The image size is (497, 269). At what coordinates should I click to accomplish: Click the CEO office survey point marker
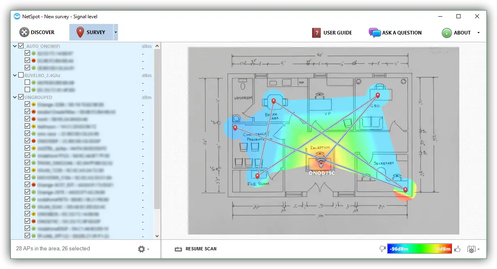[377, 95]
